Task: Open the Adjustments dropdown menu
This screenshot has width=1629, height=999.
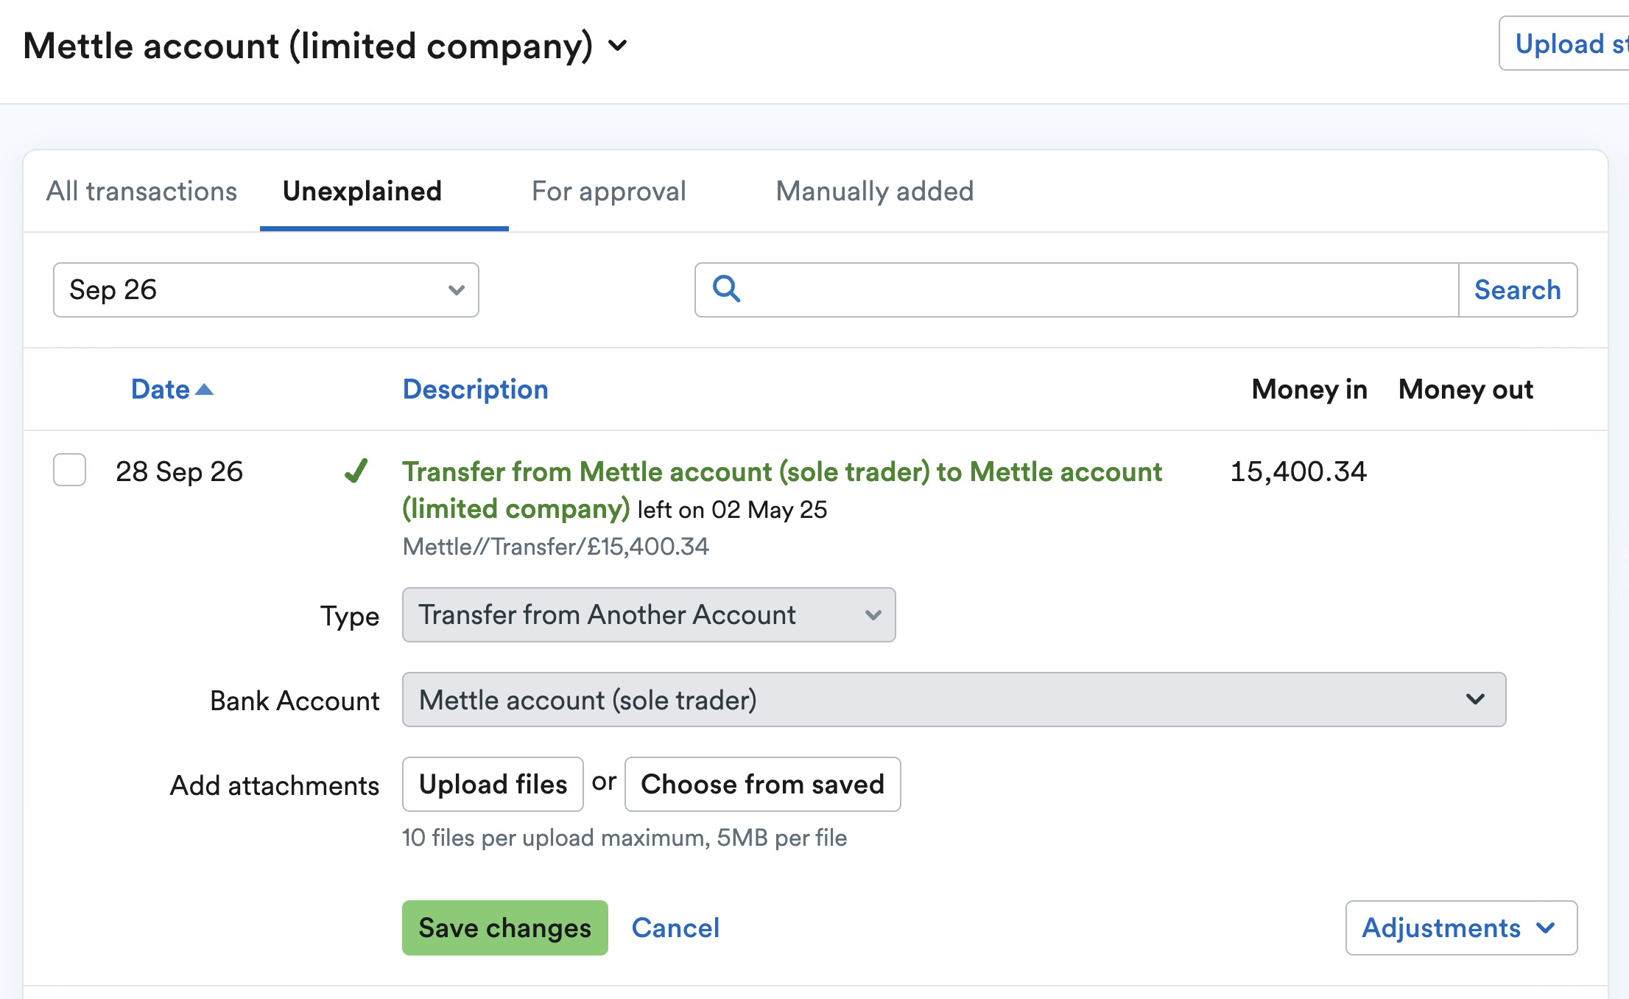Action: [1461, 928]
